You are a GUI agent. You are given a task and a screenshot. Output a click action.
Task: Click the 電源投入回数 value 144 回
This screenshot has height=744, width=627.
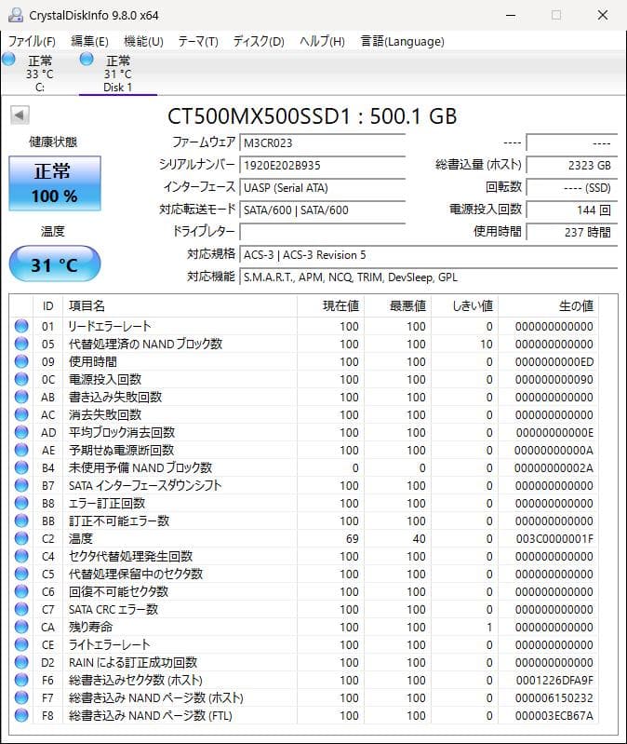(572, 210)
